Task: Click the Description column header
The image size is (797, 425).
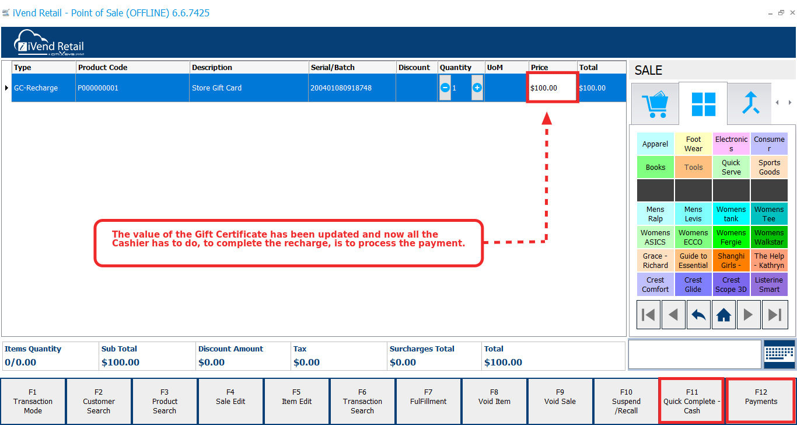Action: click(x=249, y=67)
